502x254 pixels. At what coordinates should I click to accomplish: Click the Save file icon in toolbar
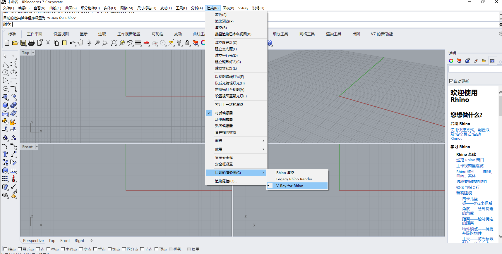(x=23, y=43)
